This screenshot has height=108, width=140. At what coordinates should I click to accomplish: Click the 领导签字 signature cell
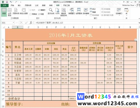click(14, 104)
